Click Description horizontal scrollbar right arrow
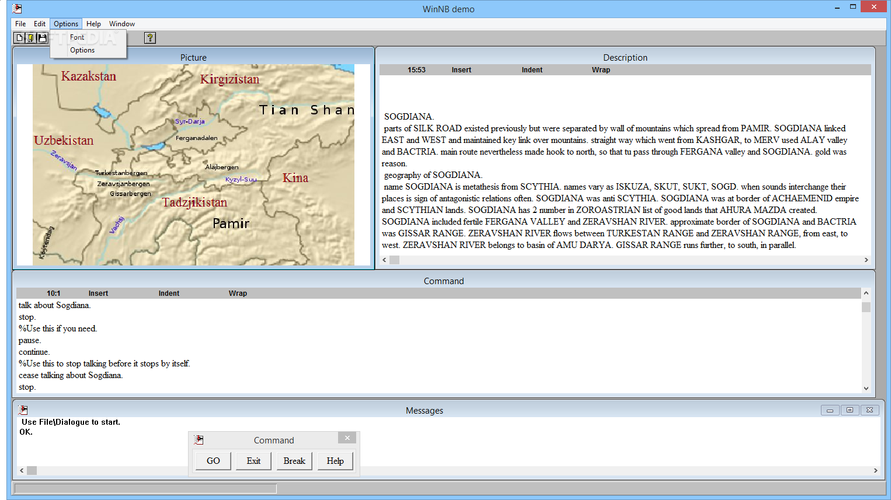The image size is (891, 500). (x=866, y=260)
